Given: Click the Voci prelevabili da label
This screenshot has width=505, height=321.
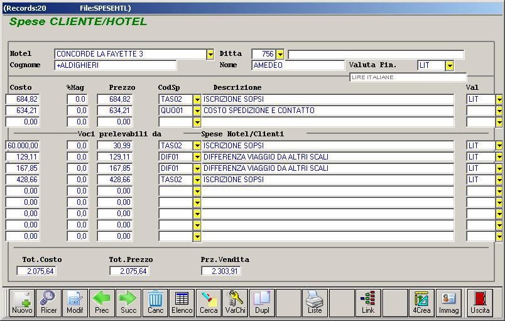Looking at the screenshot, I should click(x=119, y=134).
